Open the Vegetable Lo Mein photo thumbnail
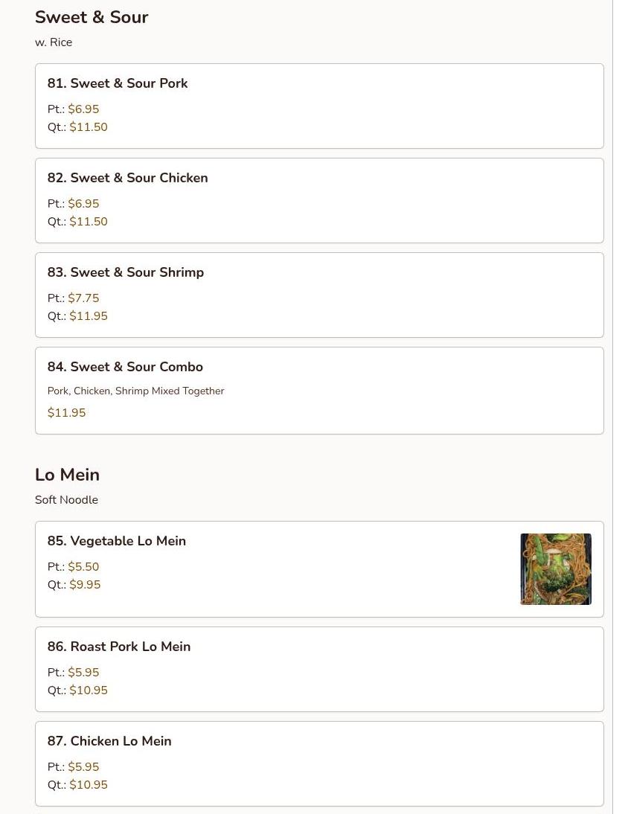Screen dimensions: 628x814 click(555, 568)
